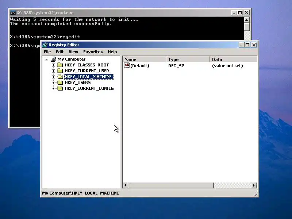Open the Edit menu in Registry Editor
This screenshot has height=219, width=292.
[x=59, y=52]
